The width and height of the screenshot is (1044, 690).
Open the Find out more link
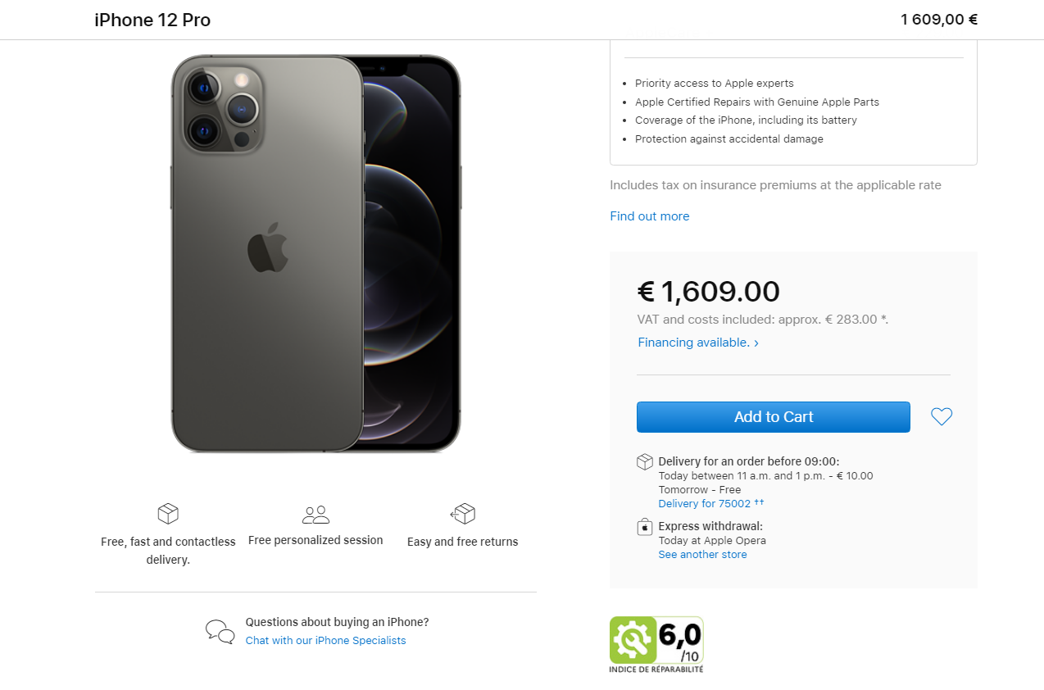tap(649, 216)
